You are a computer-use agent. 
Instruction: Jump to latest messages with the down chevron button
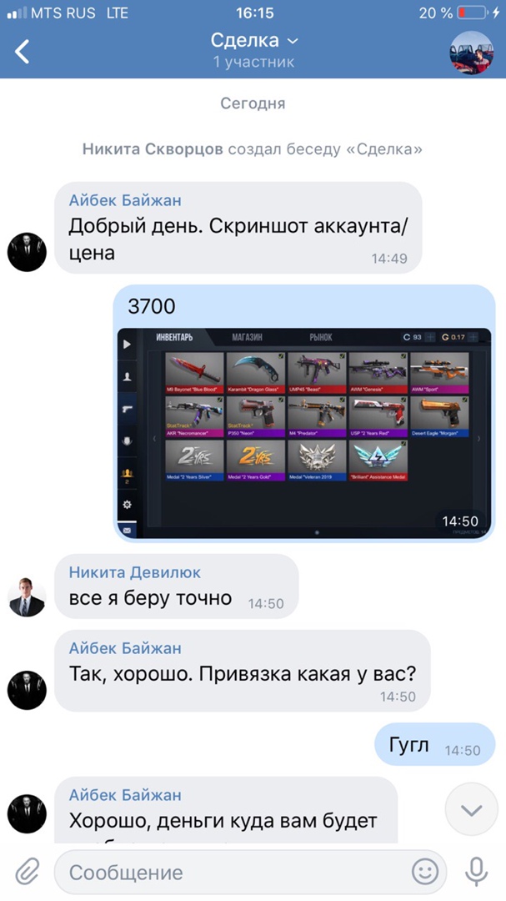pyautogui.click(x=472, y=809)
